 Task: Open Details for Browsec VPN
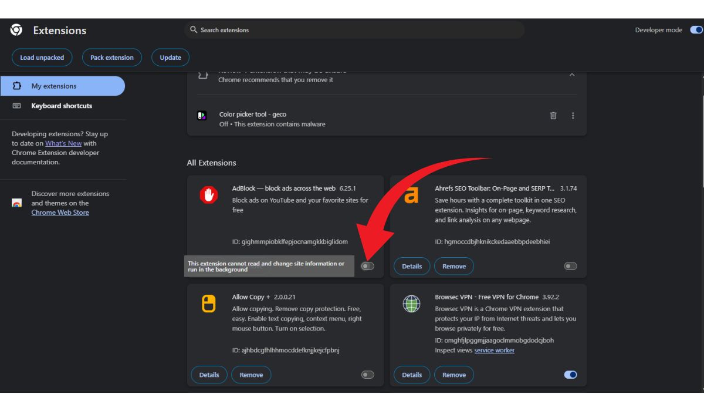coord(412,375)
